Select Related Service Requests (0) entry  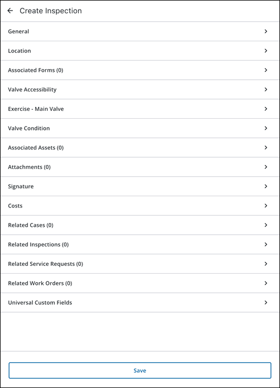[x=140, y=264]
